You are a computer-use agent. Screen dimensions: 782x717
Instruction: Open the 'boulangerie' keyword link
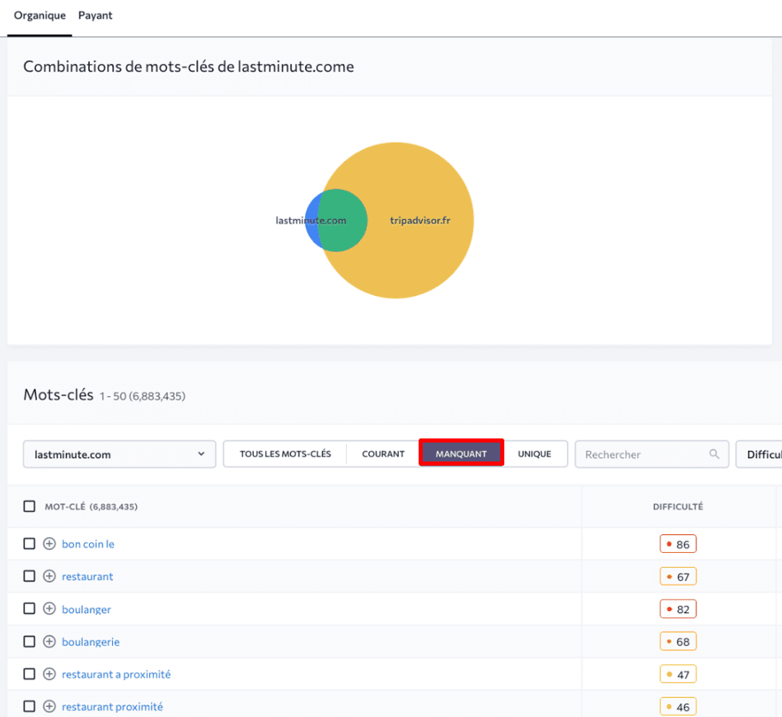coord(91,642)
